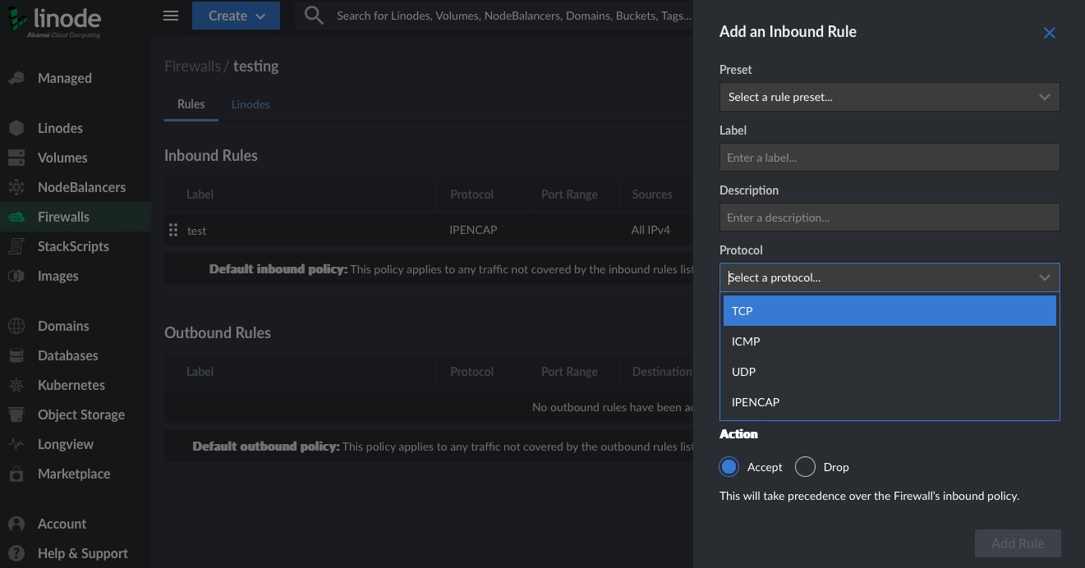Open NodeBalancers via its sidebar icon

[x=16, y=187]
